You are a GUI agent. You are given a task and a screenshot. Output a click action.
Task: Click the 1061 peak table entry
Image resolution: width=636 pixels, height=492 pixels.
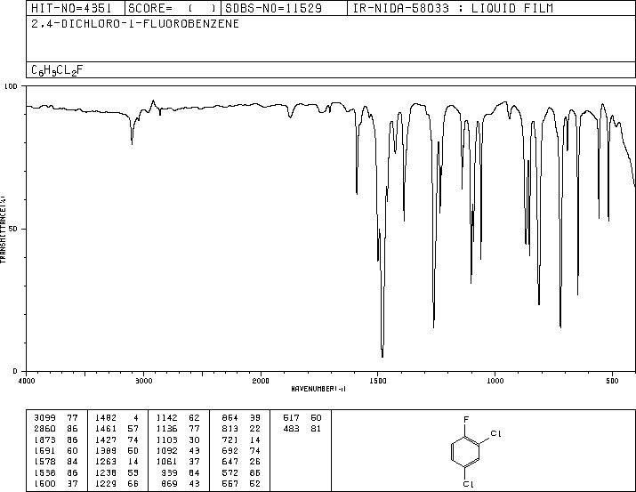pos(178,462)
